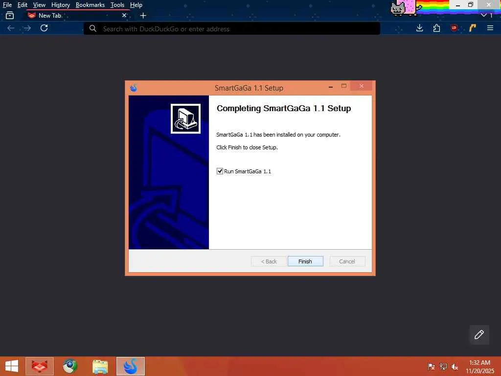The width and height of the screenshot is (501, 376).
Task: Reload the current page
Action: pos(44,28)
